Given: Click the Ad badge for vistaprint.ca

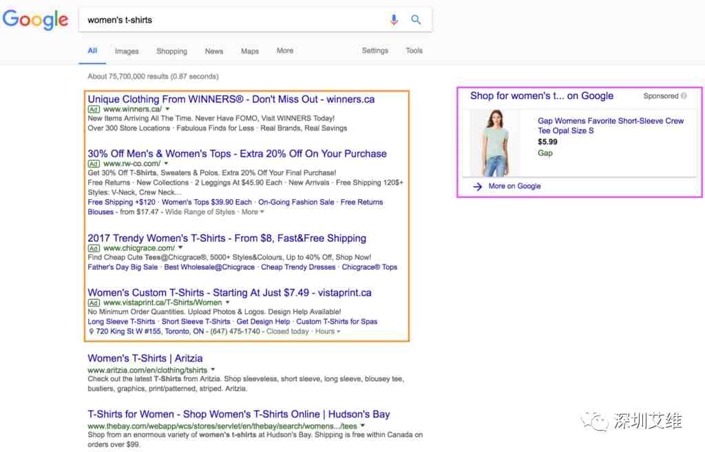Looking at the screenshot, I should pos(94,303).
